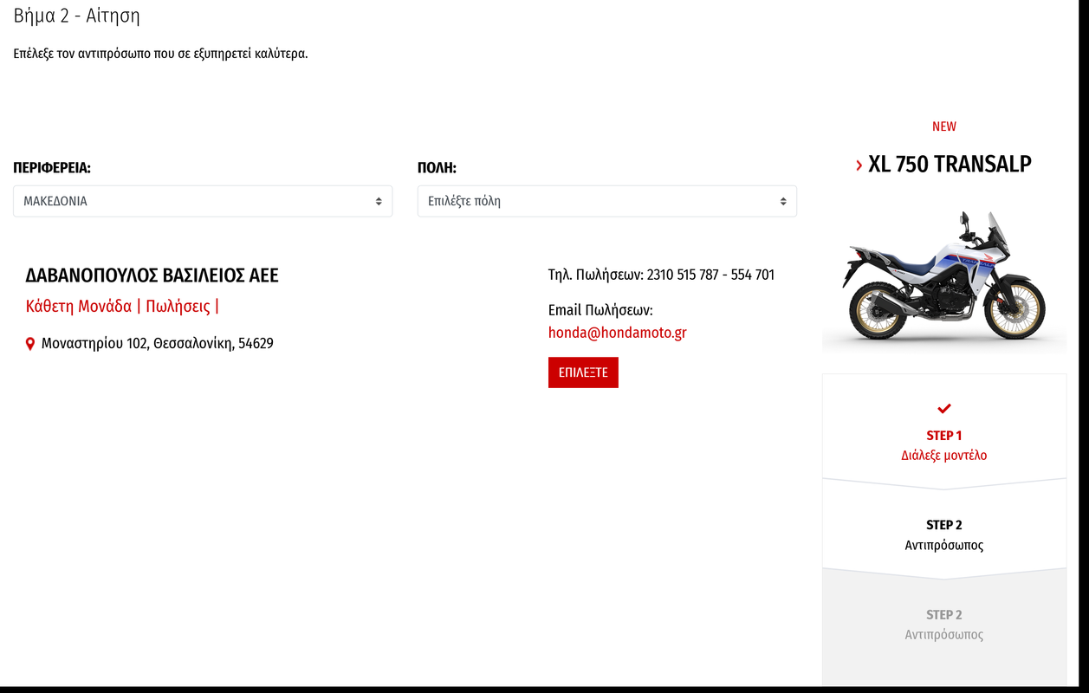Open the ΠΟΛΗ dropdown 'Επιλέξτε πόλη'
The height and width of the screenshot is (693, 1089).
[607, 201]
